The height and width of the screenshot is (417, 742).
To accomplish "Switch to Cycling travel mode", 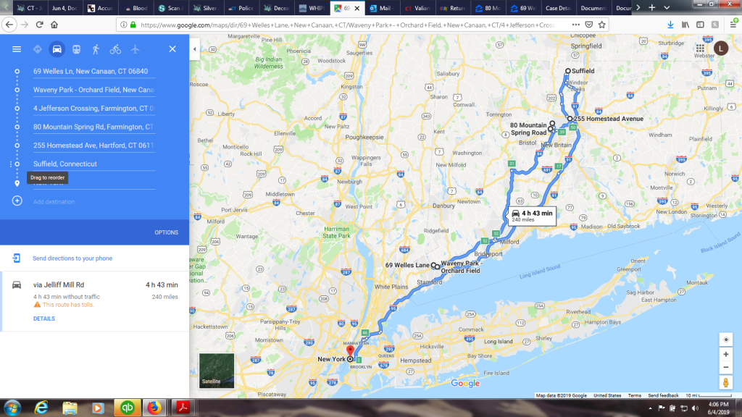I will pyautogui.click(x=115, y=49).
